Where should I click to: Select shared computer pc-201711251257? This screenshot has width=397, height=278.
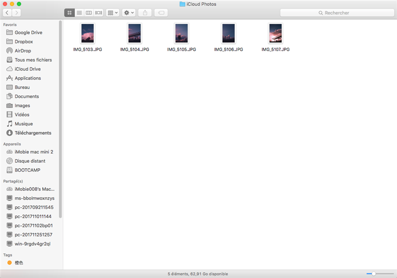click(x=33, y=234)
